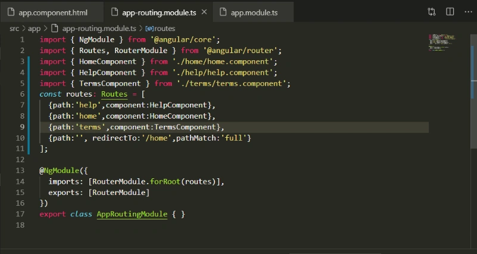This screenshot has width=477, height=254.
Task: Click the 'help' path string on line 7
Action: pos(88,105)
